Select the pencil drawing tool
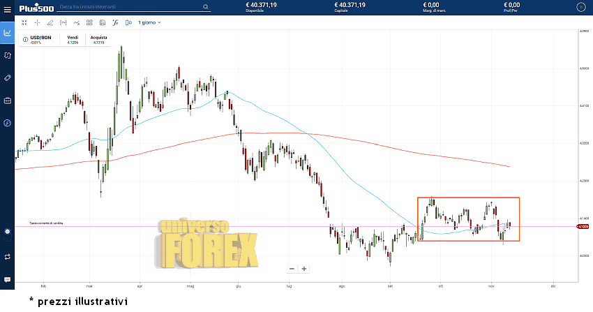 tap(50, 22)
